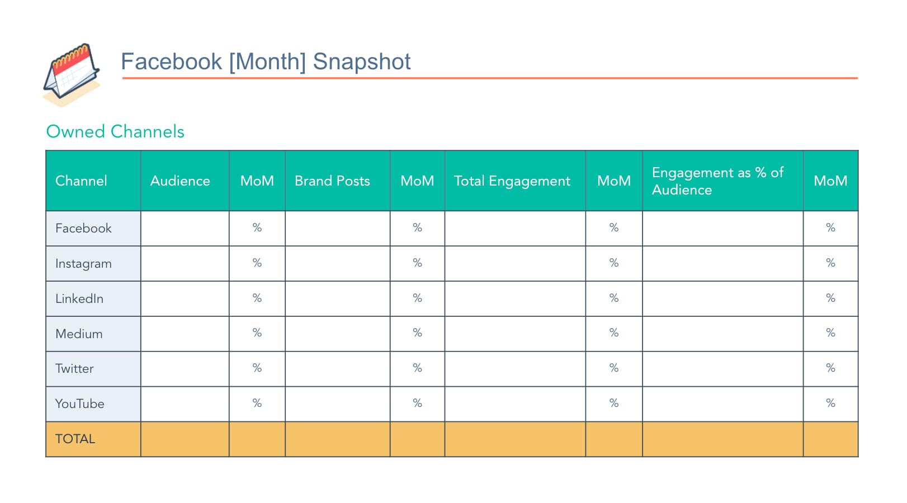Select the "Facebook [Month] Snapshot" title text
Screen dimensions: 907x503
[x=266, y=61]
